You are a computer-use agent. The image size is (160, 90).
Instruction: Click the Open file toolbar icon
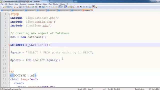coord(5,7)
